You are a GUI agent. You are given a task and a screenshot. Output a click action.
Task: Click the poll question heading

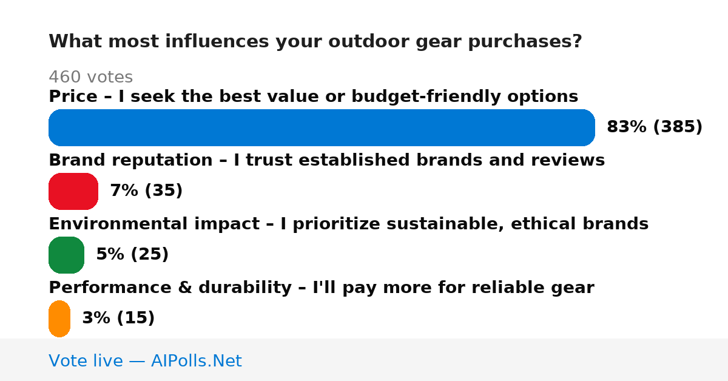pyautogui.click(x=315, y=42)
